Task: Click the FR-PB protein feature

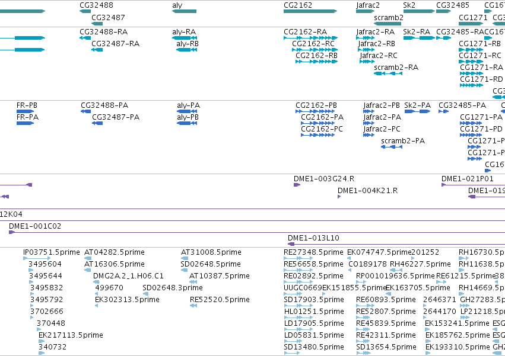Action: click(25, 111)
